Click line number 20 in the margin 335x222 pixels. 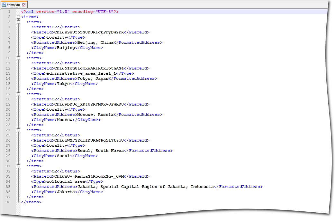tap(8, 109)
